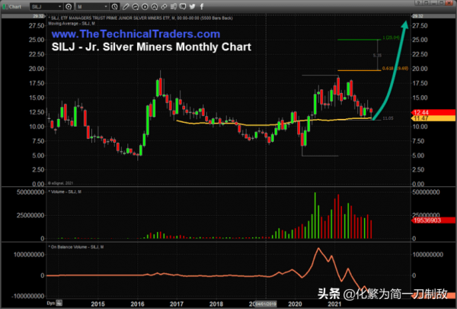Click the yellow 11.47 moving average marker
This screenshot has height=309, width=457.
pos(421,119)
